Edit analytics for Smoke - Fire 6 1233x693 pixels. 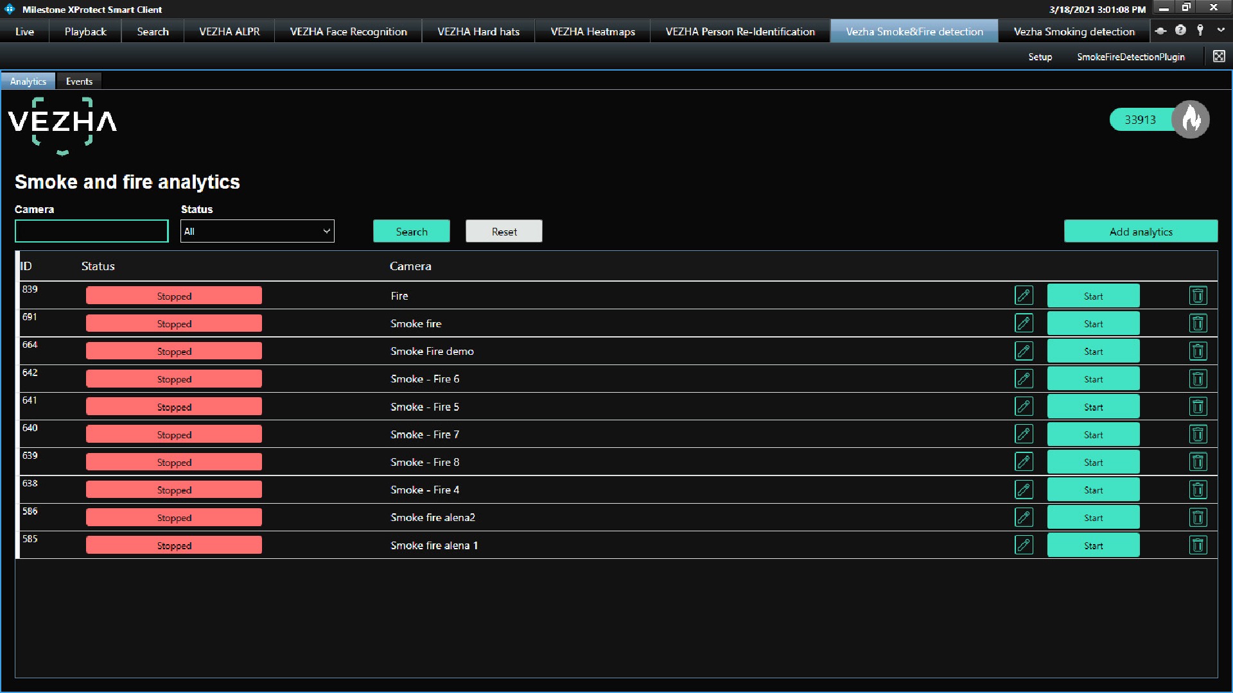tap(1024, 379)
